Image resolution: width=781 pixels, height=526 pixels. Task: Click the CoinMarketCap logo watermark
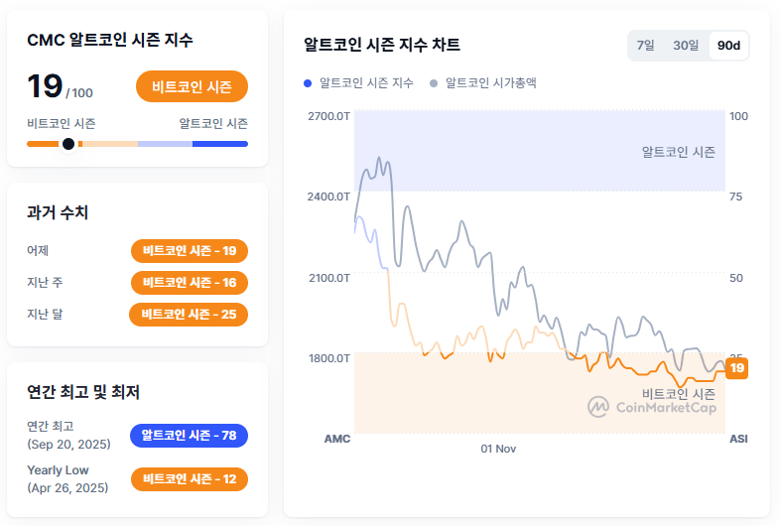tap(653, 407)
